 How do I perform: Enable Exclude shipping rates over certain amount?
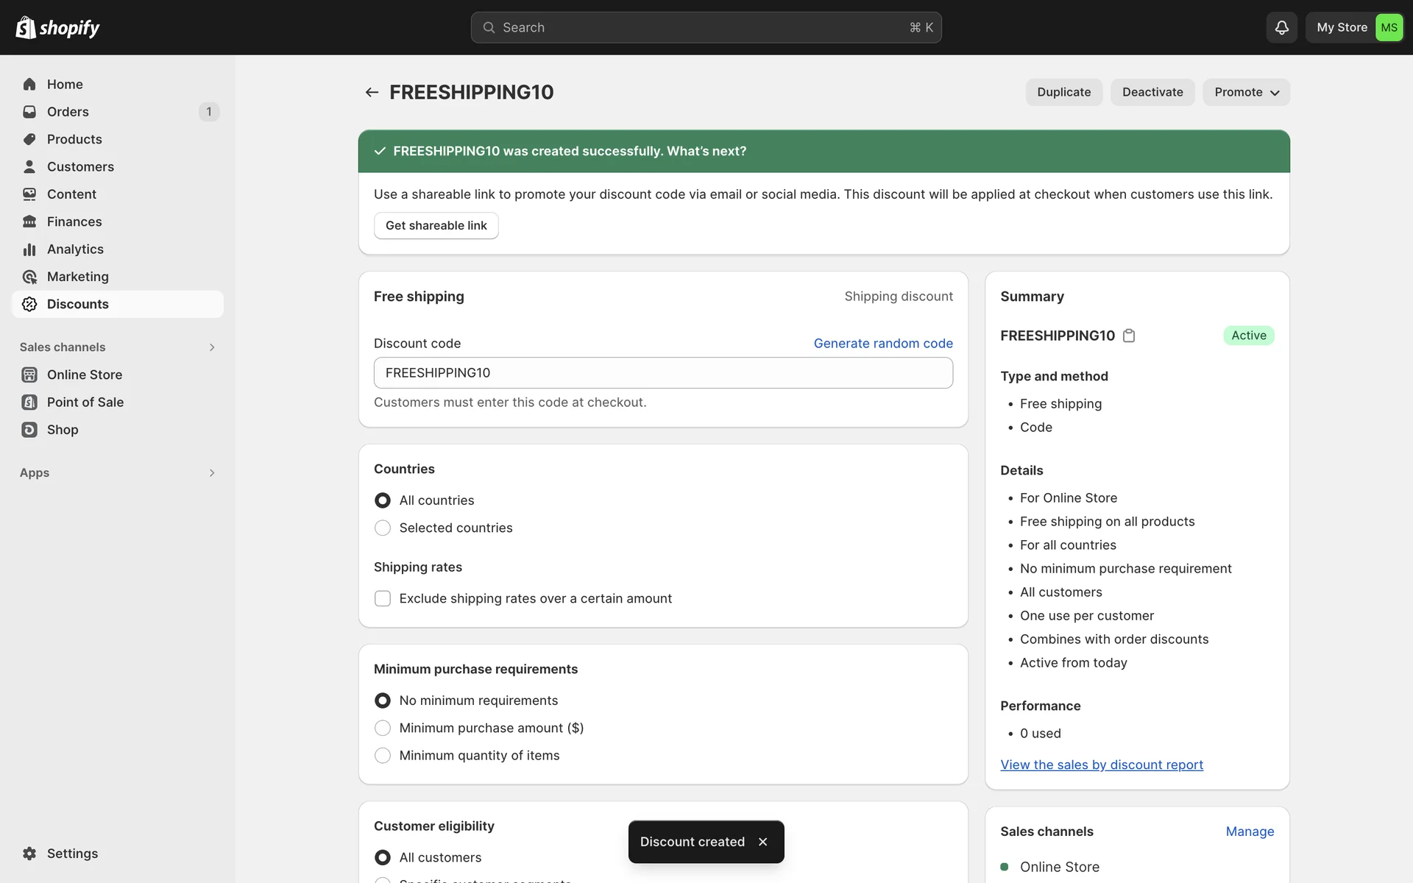click(383, 599)
